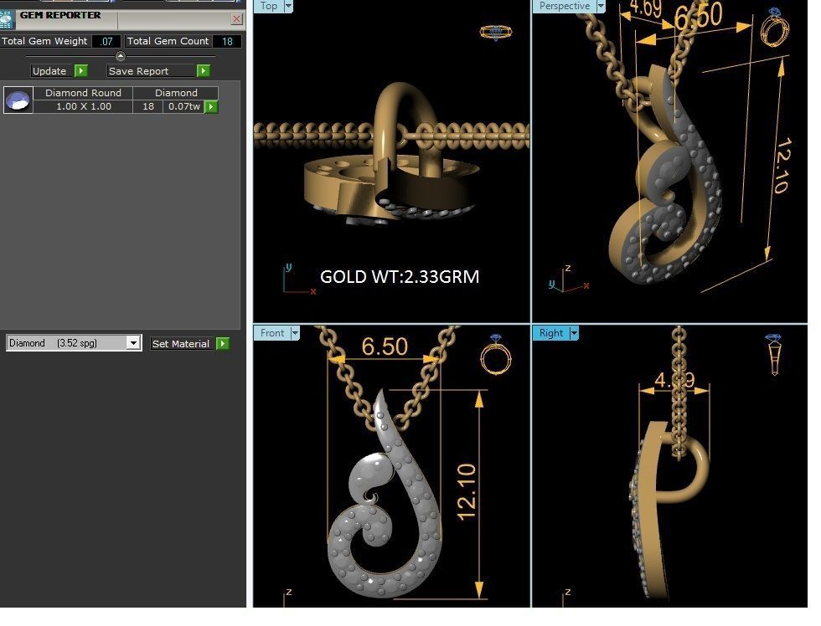Click the Front viewport label

pos(272,333)
